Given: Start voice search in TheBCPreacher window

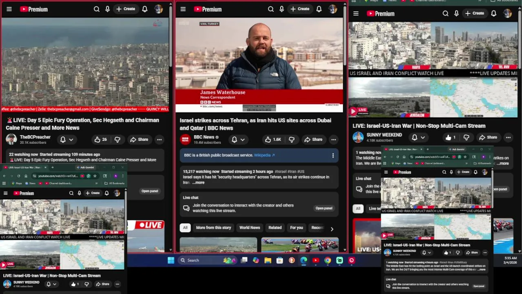Looking at the screenshot, I should coord(108,9).
